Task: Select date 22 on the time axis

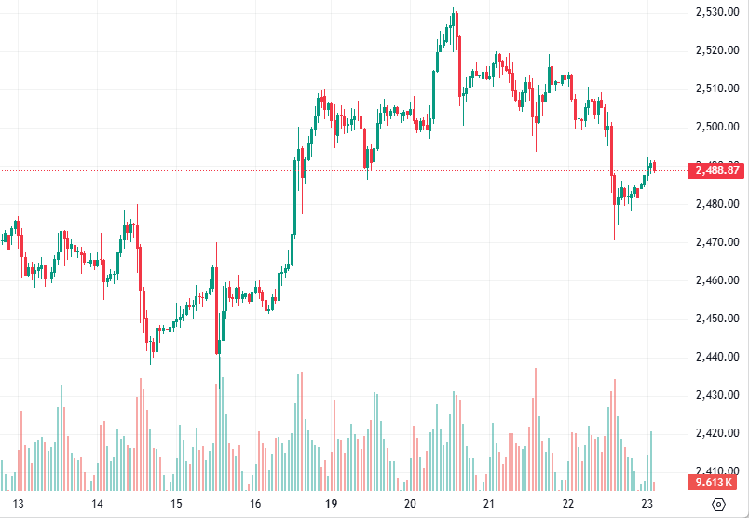Action: (567, 504)
